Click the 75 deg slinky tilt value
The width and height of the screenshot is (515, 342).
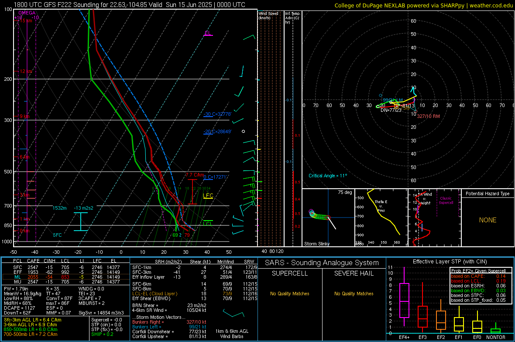(x=345, y=192)
